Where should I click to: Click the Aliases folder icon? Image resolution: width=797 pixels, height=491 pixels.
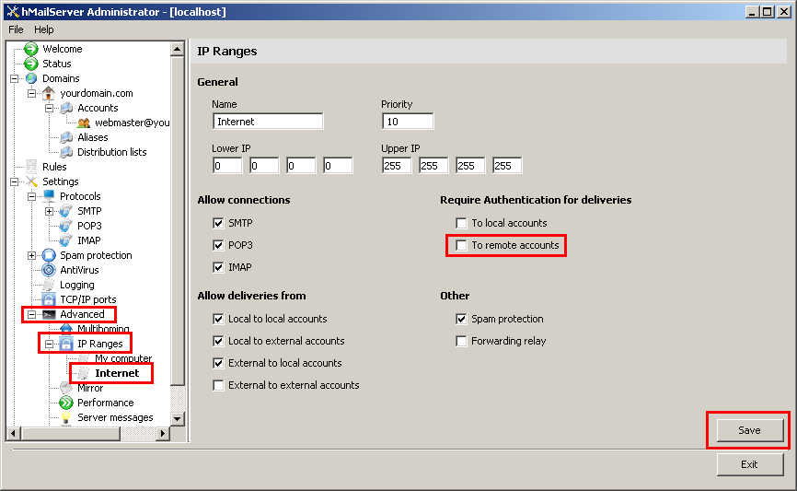(66, 137)
